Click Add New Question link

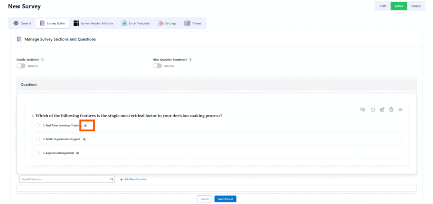click(x=133, y=179)
